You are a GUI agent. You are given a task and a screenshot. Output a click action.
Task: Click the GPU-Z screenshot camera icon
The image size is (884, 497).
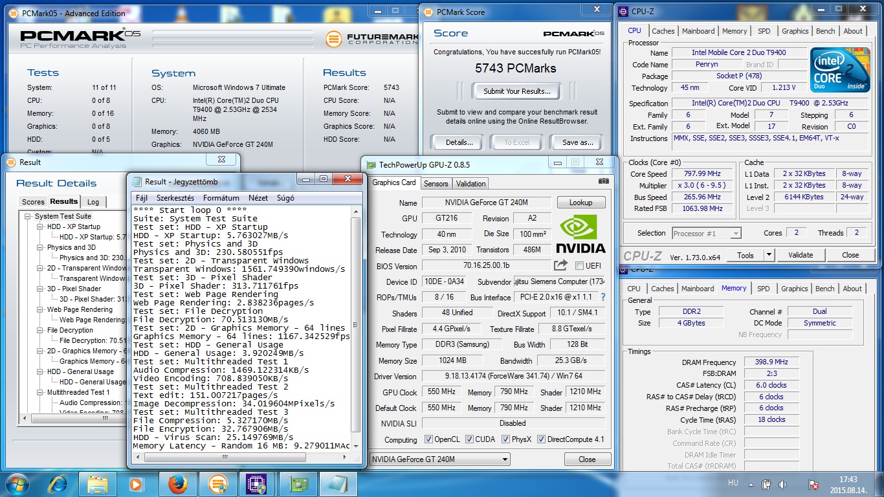coord(603,182)
